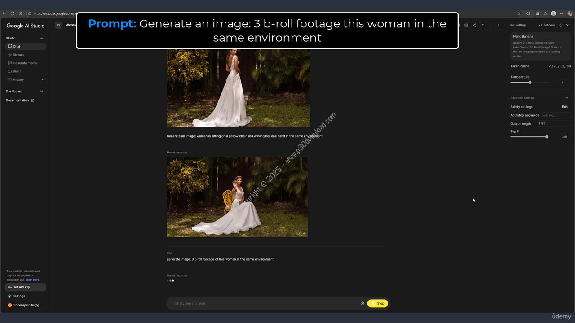
Task: Open the share prompt icon
Action: coord(474,25)
